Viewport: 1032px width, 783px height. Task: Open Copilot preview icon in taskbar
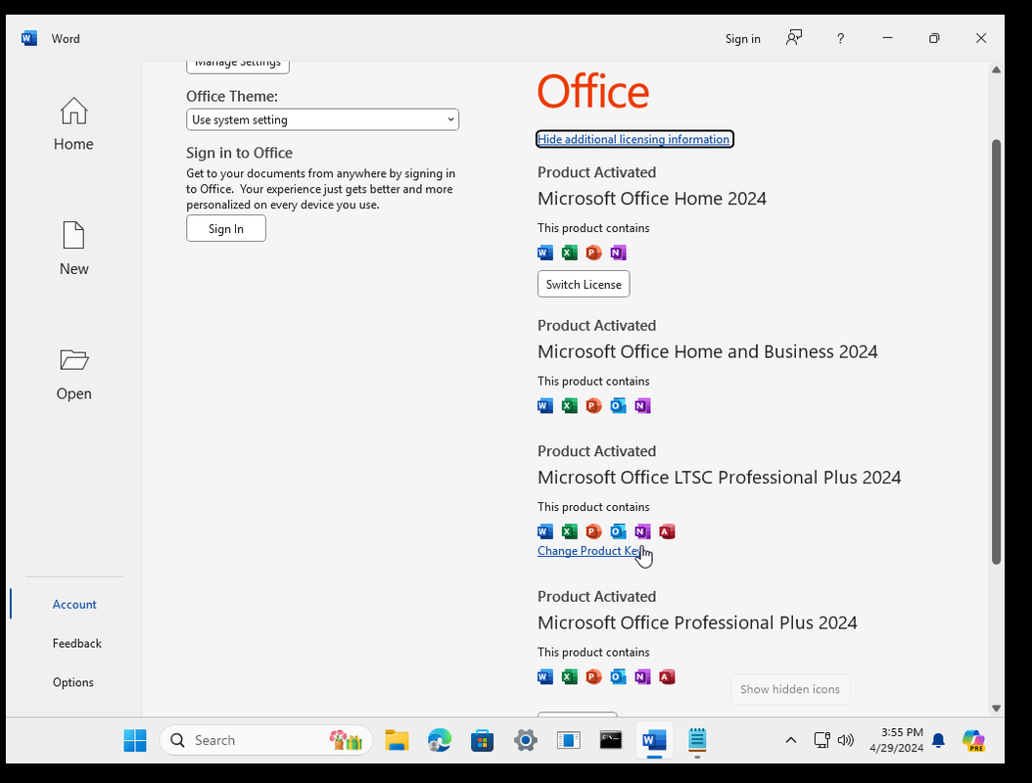973,740
